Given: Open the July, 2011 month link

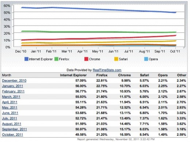Looking at the screenshot, I should 9,118.
